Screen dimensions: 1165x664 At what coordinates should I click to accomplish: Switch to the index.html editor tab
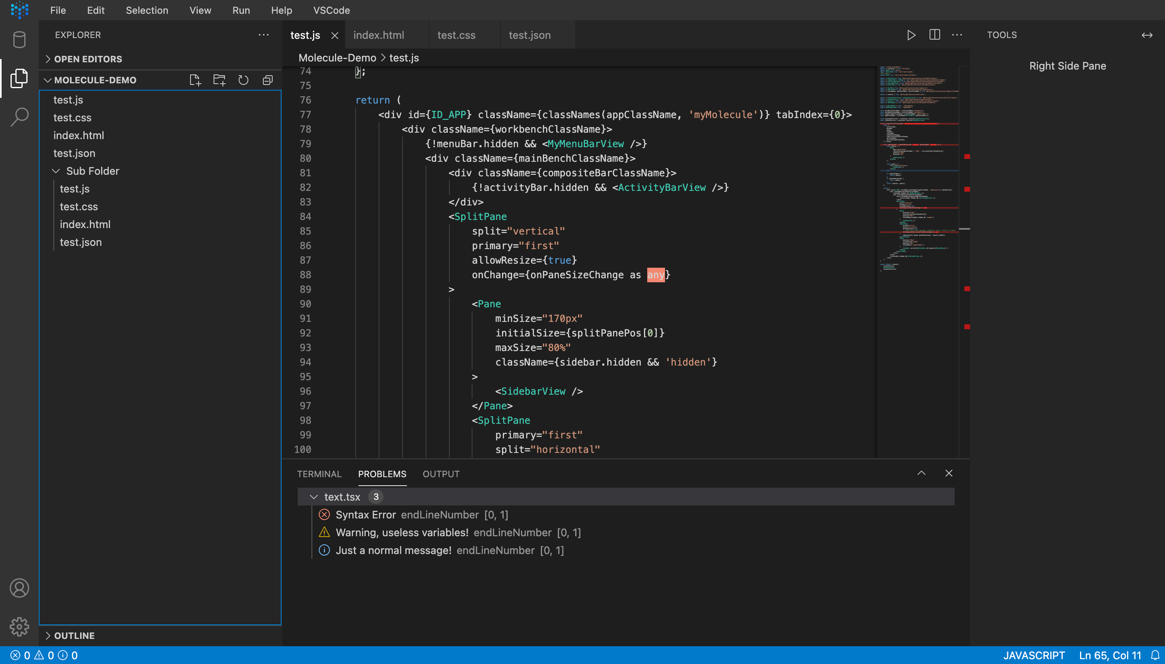[379, 35]
